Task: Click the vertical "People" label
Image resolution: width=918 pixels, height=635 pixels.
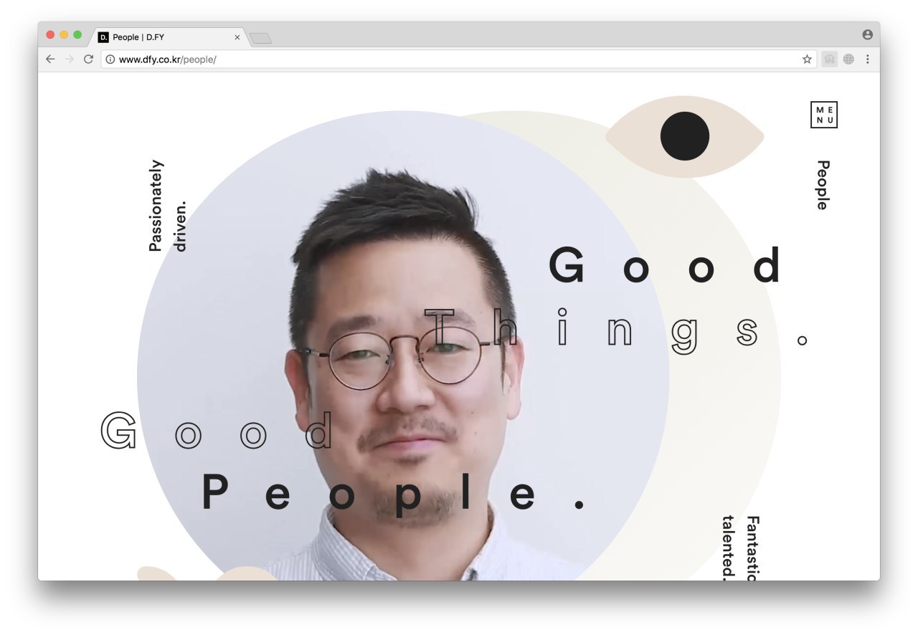Action: pos(823,185)
